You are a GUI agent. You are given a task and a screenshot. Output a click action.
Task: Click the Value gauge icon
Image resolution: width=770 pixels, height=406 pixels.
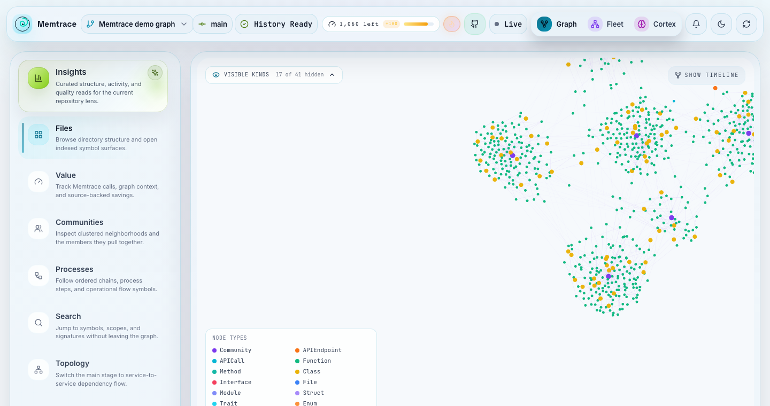pyautogui.click(x=38, y=182)
